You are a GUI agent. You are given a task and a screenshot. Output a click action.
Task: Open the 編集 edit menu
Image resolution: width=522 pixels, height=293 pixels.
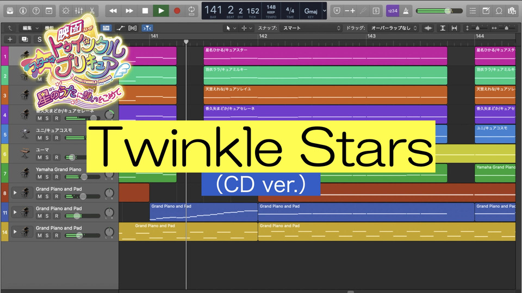pos(30,28)
